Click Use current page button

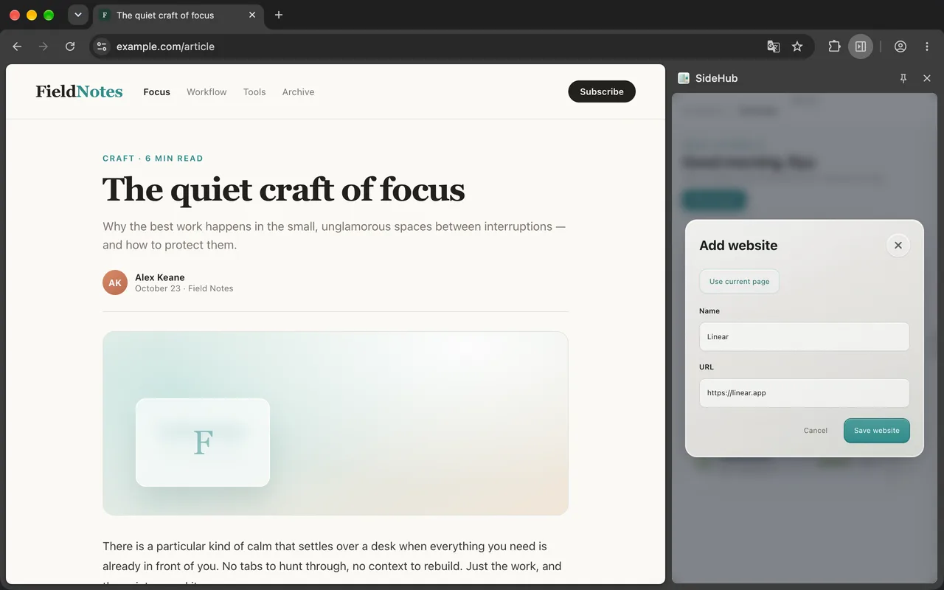[x=739, y=282]
